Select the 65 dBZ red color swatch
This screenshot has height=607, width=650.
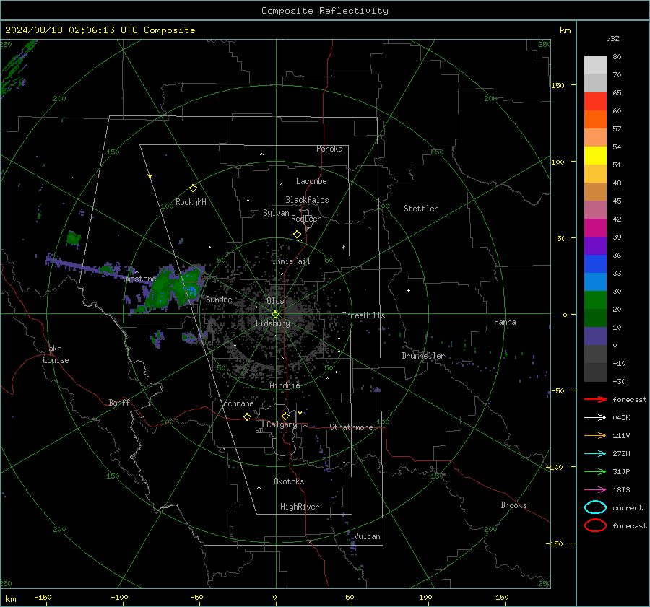click(x=595, y=101)
